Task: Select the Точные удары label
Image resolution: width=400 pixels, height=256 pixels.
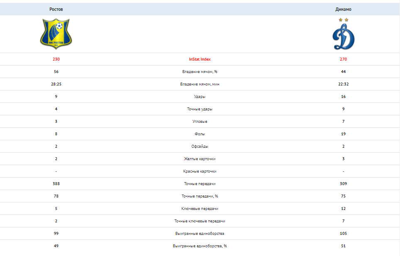Action: pyautogui.click(x=200, y=109)
